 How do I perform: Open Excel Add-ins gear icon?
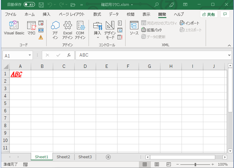68,30
